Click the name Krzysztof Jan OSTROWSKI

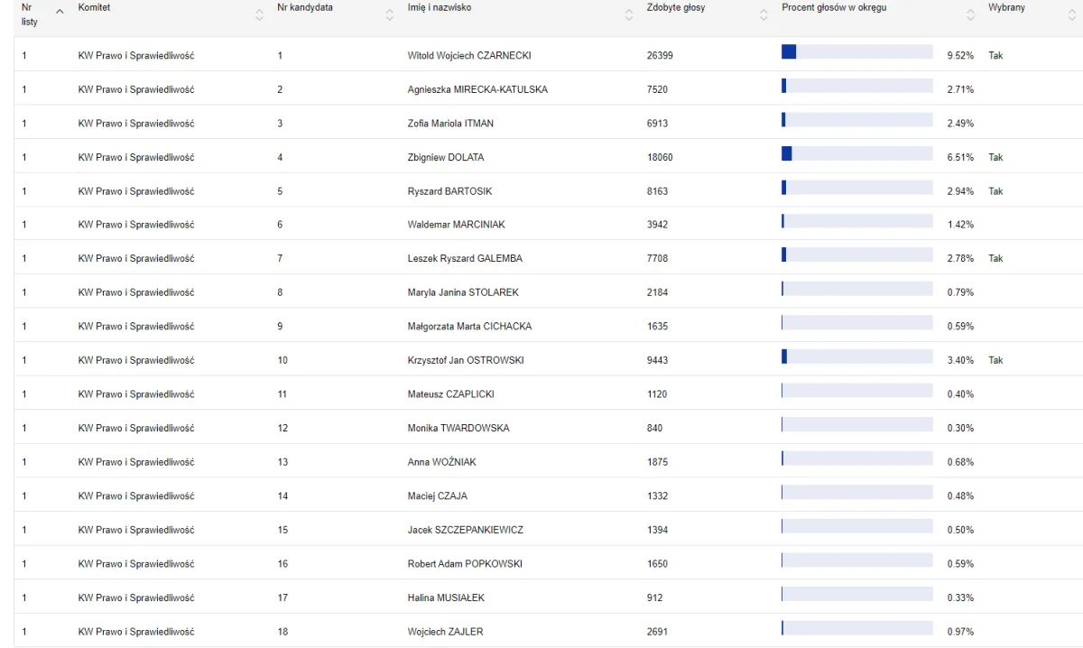[466, 360]
